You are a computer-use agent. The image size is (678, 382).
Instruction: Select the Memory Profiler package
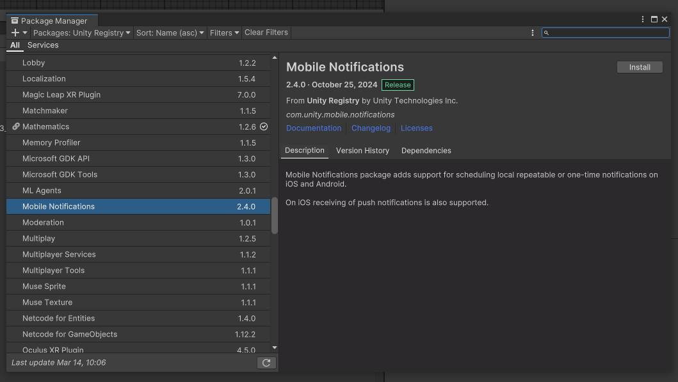coord(138,143)
